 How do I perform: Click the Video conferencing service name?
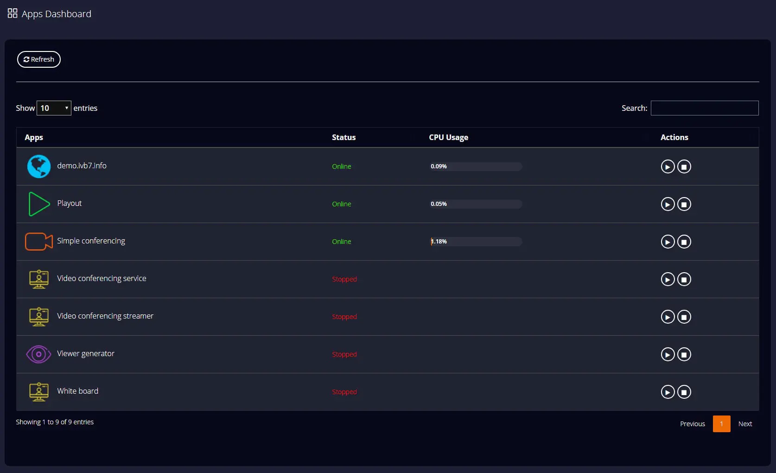point(102,278)
